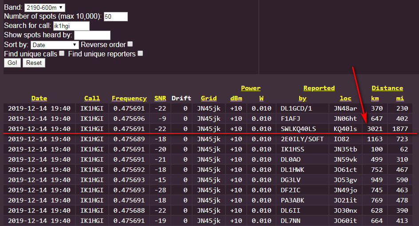This screenshot has width=419, height=226.
Task: Click frequency 0.475688 cell
Action: click(x=129, y=210)
